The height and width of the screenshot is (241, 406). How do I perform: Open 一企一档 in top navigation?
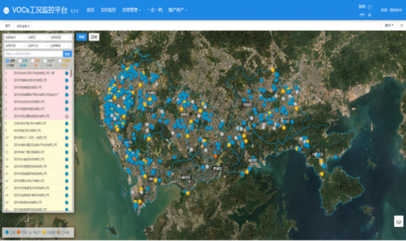coord(155,10)
